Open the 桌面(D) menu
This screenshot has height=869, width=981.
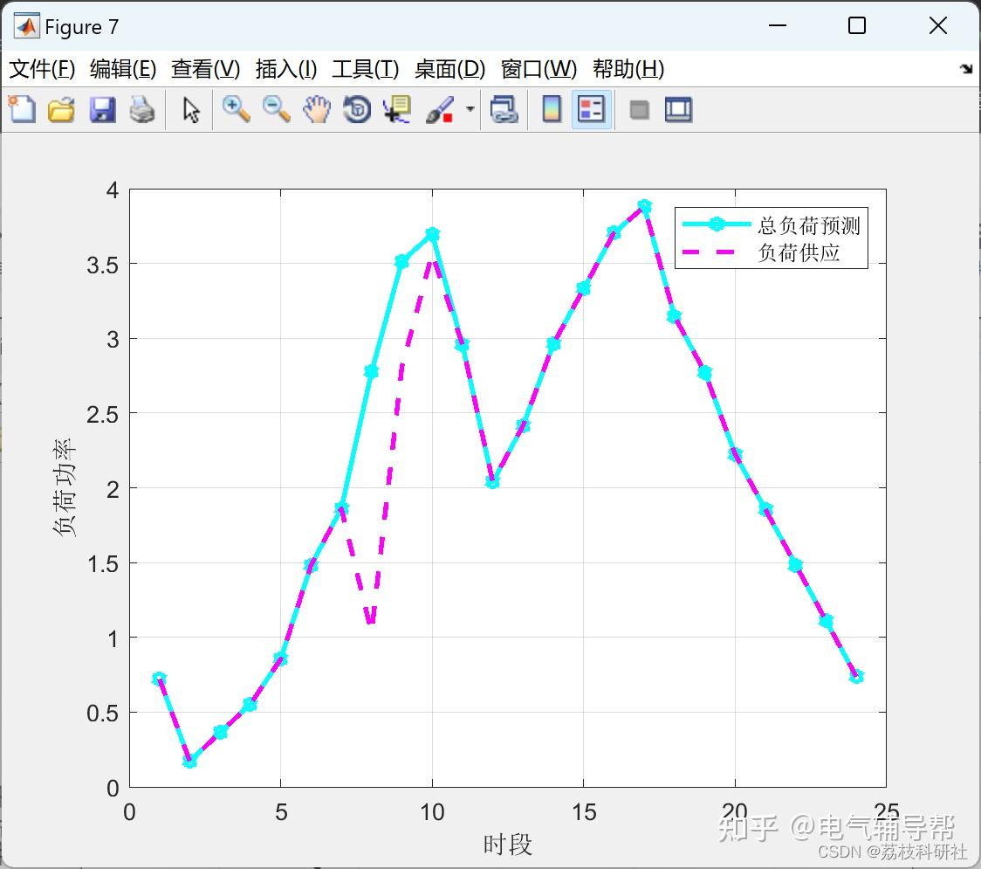coord(449,69)
